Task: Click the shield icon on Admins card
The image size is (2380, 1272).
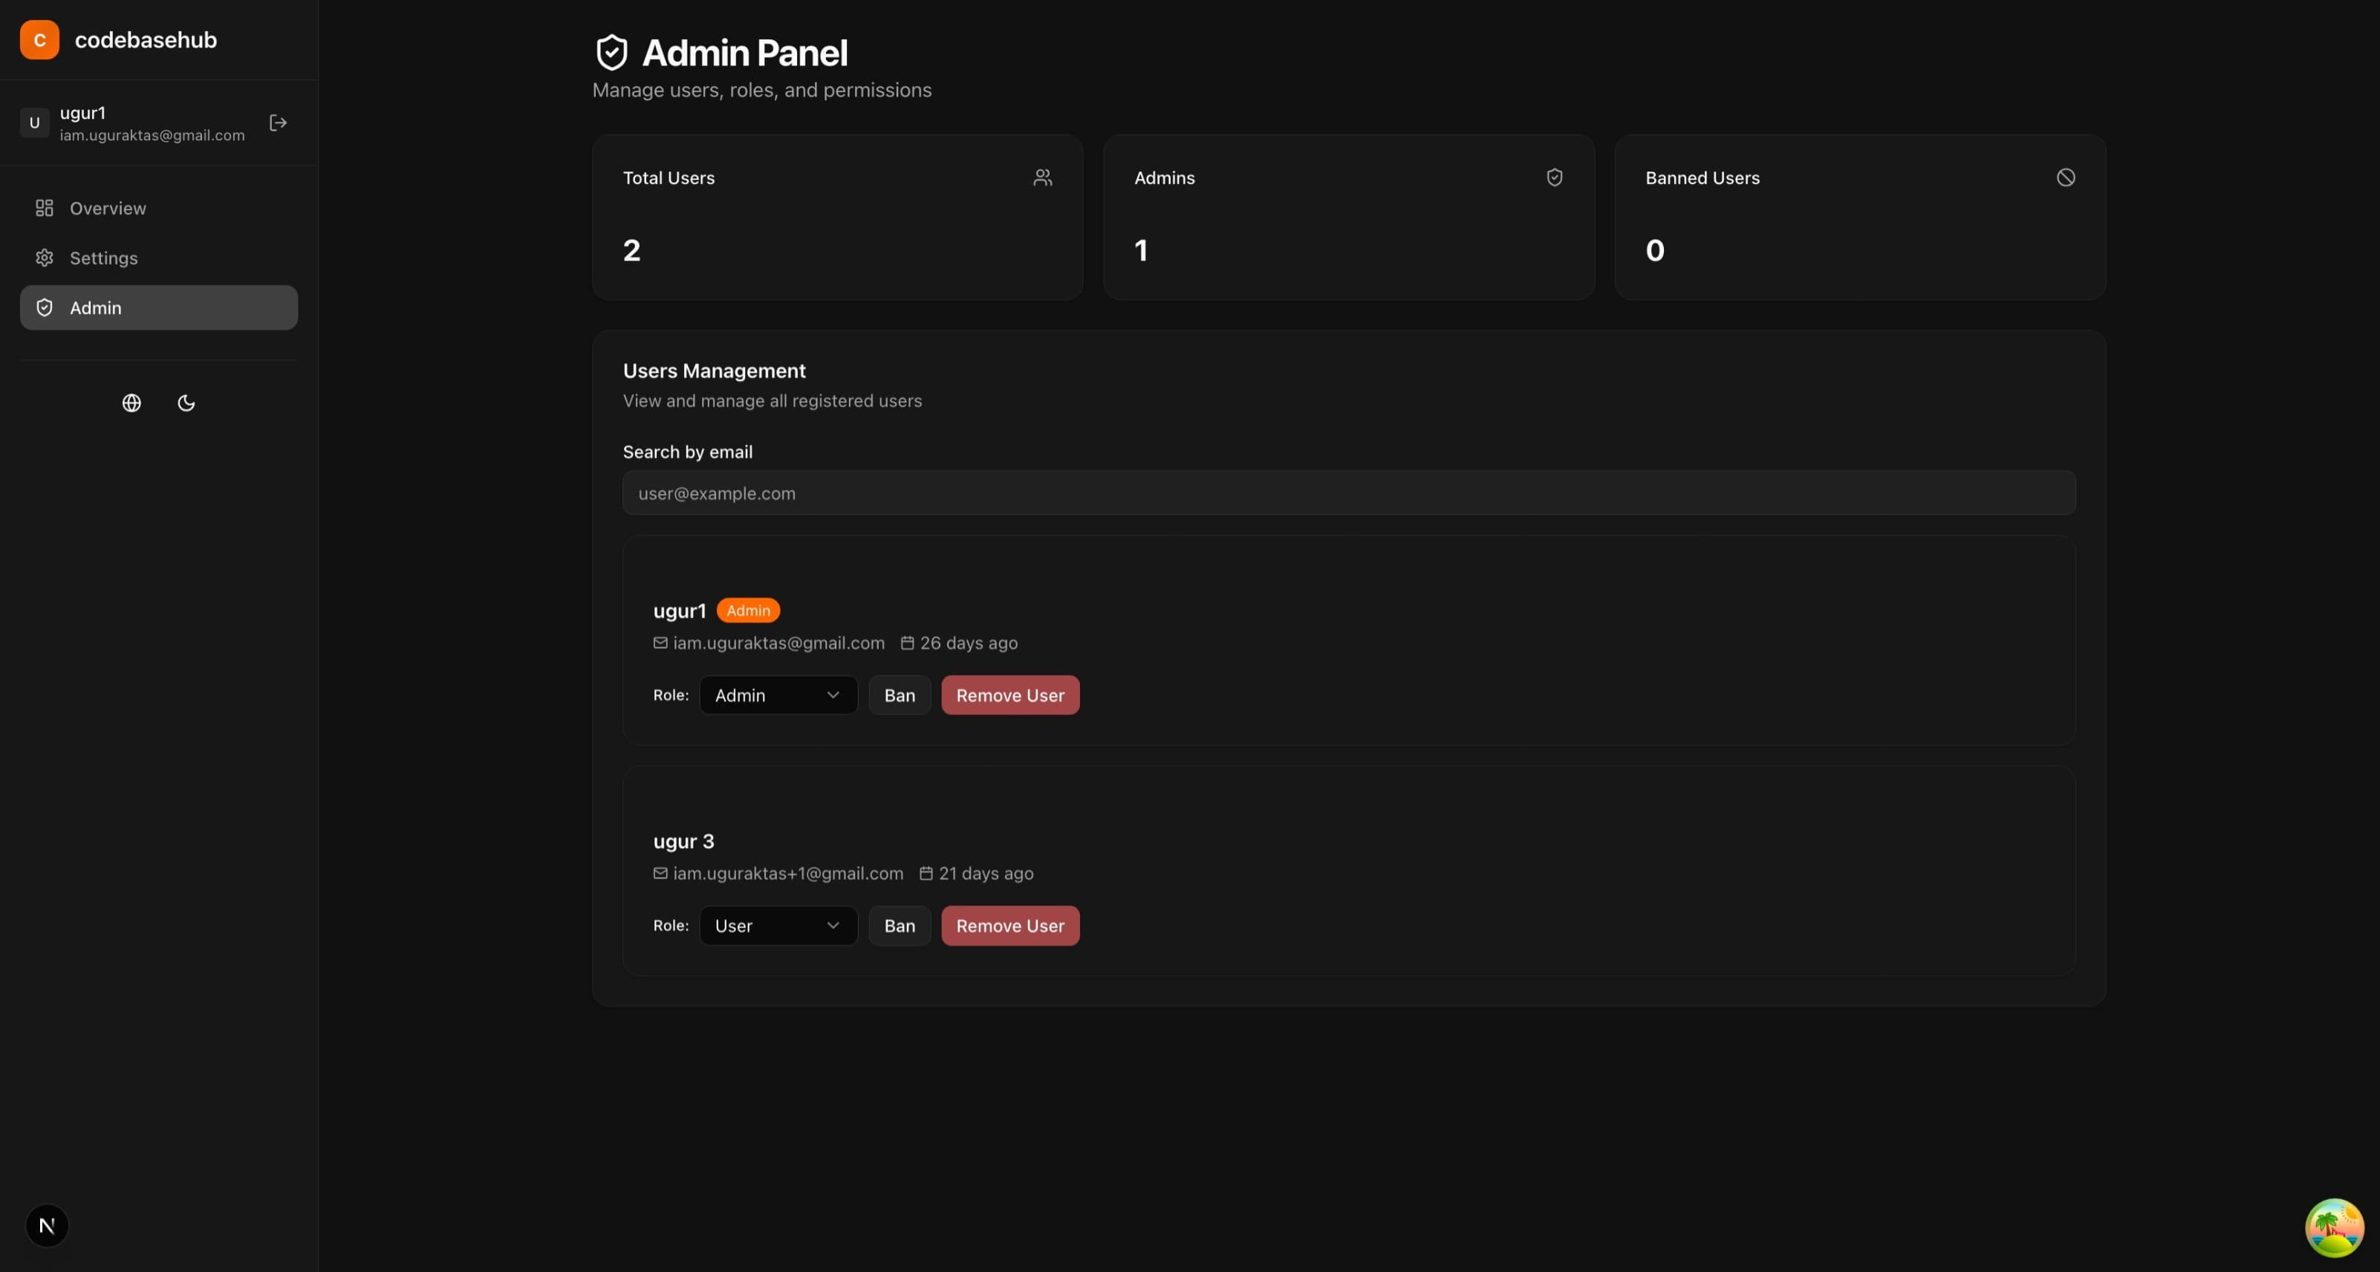Action: (x=1554, y=177)
